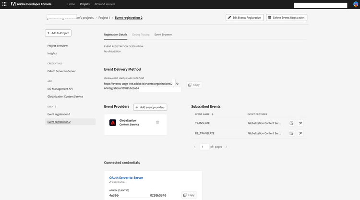Click Globalization Content Service Adobe icon
Viewport: 360px width, 200px height.
pyautogui.click(x=112, y=123)
